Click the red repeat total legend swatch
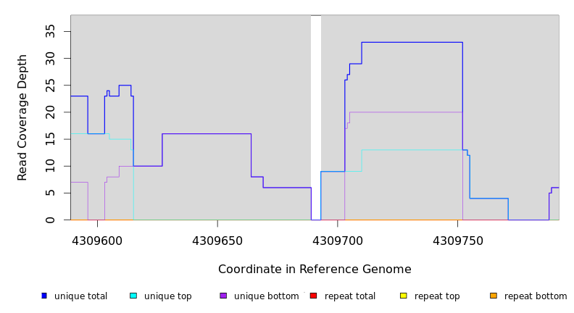This screenshot has width=574, height=313. (313, 296)
